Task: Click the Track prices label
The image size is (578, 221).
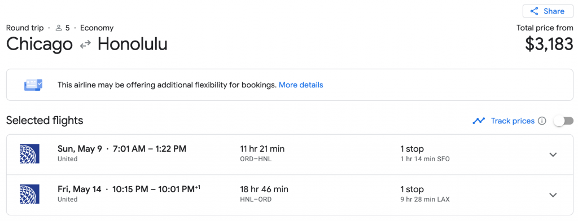Action: (x=513, y=121)
